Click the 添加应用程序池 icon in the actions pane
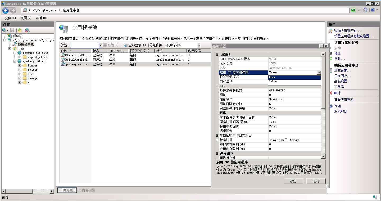This screenshot has height=201, width=381. (x=331, y=31)
